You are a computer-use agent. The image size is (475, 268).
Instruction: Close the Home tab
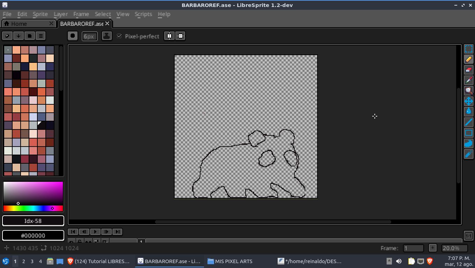pos(51,23)
